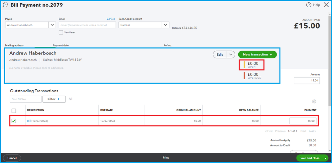Image resolution: width=332 pixels, height=163 pixels.
Task: Click the ORIGINAL AMOUNT column header
Action: 188,110
